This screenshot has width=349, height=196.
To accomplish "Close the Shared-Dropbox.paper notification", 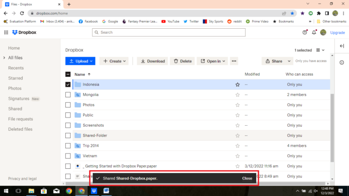I will pos(247,179).
